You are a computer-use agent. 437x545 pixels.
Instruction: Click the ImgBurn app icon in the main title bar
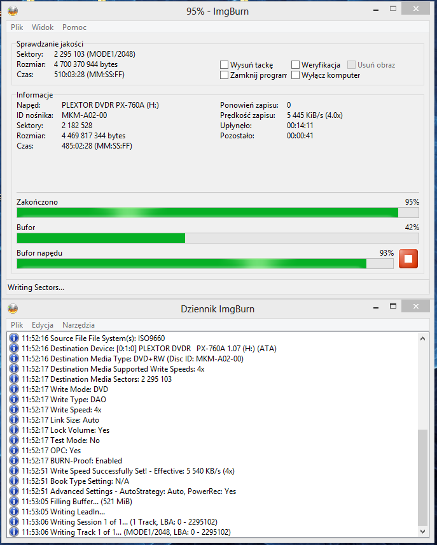tap(13, 11)
